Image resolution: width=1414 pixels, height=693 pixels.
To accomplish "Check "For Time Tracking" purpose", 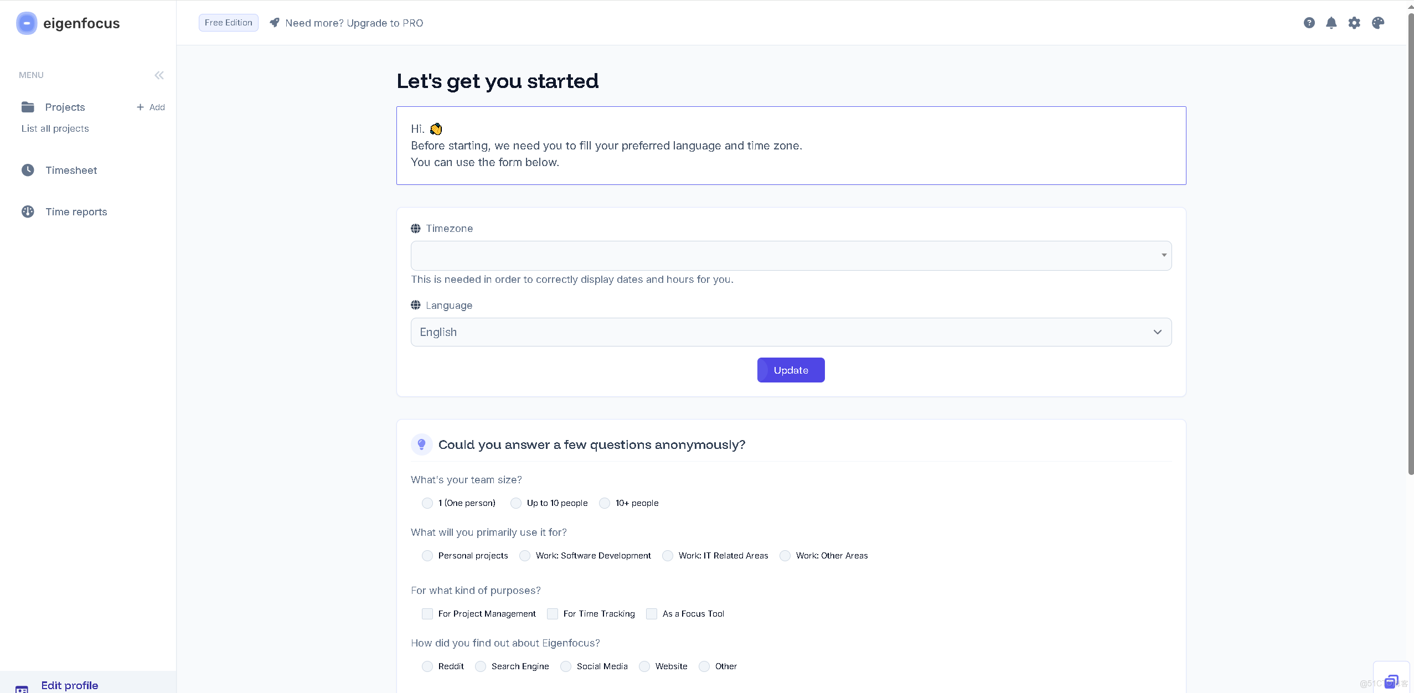I will tap(553, 614).
